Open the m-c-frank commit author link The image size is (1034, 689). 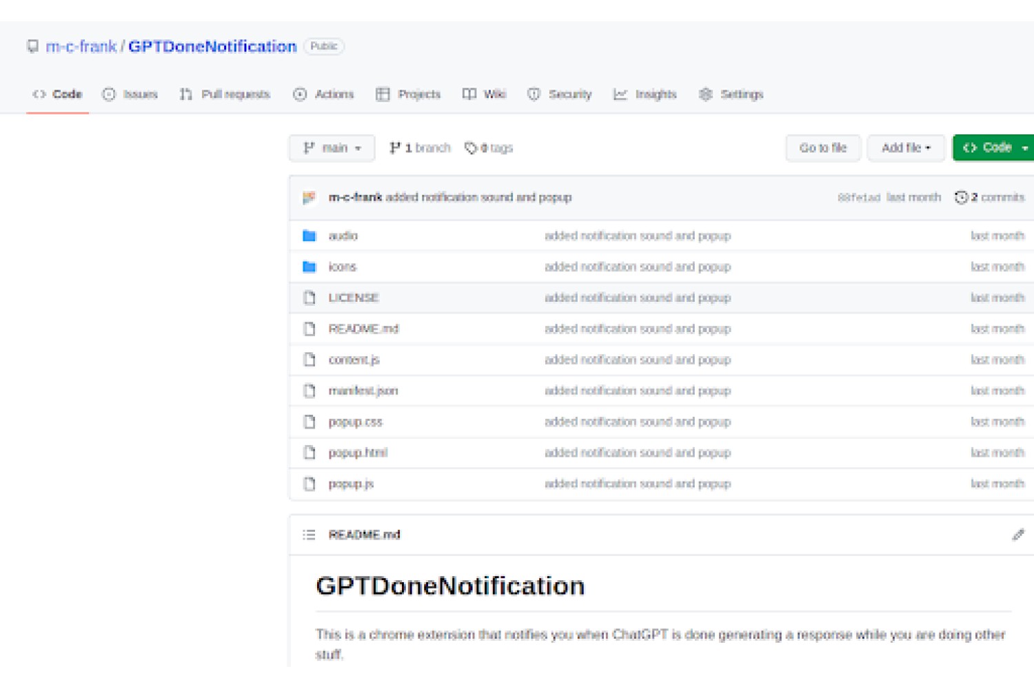click(355, 197)
